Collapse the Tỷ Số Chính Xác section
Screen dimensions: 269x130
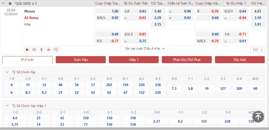pyautogui.click(x=7, y=72)
